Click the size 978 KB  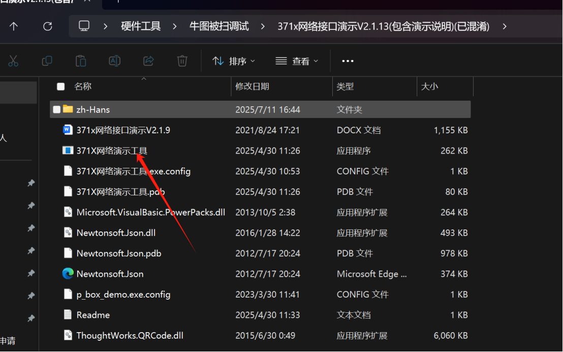pyautogui.click(x=454, y=253)
